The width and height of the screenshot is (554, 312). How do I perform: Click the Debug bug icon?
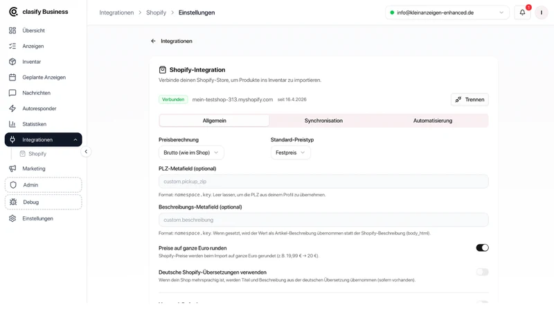13,202
